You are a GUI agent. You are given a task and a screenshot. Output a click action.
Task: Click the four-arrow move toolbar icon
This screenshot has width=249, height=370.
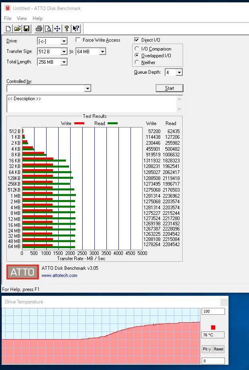[57, 29]
